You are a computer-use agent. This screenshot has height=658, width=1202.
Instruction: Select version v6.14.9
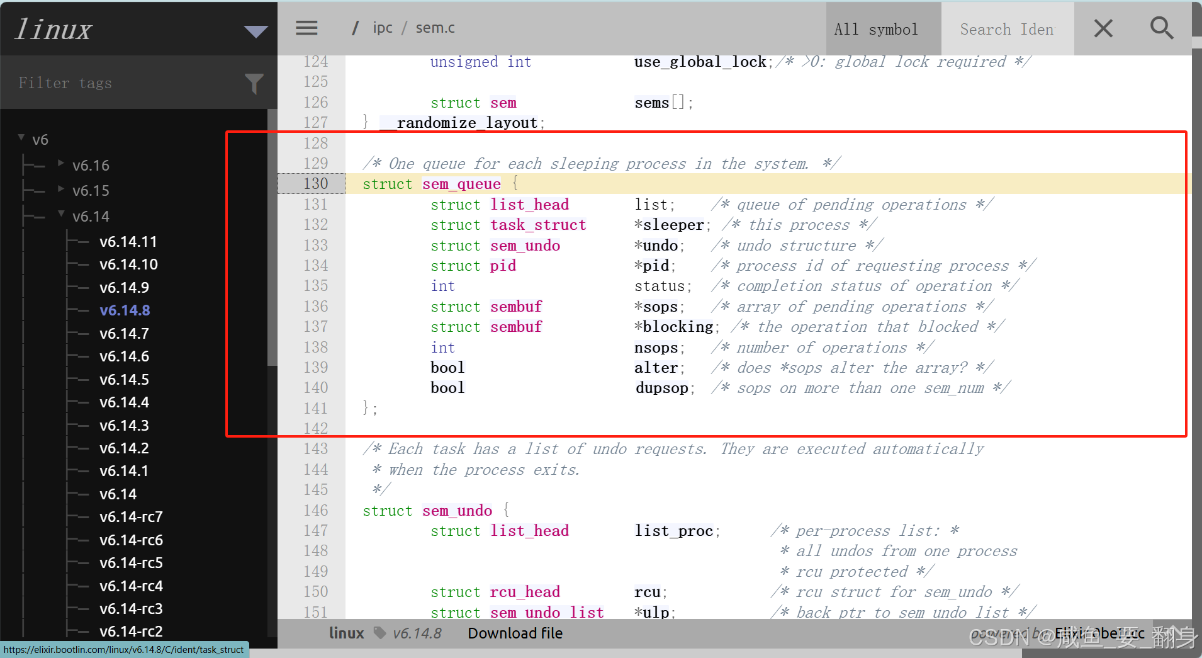pos(124,288)
